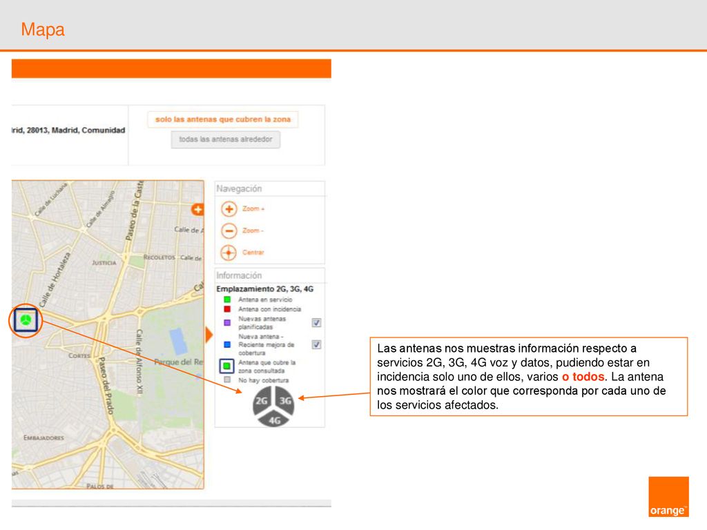Click the 4G sector of the antenna legend
Viewport: 707px width, 530px height.
[x=273, y=419]
